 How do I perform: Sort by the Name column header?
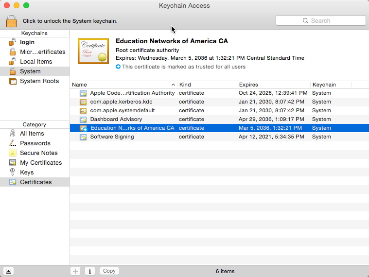123,85
